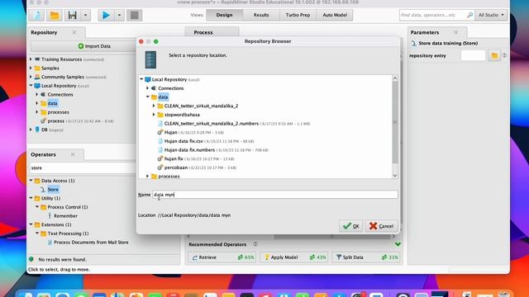
Task: Click the Cancel button
Action: click(381, 226)
